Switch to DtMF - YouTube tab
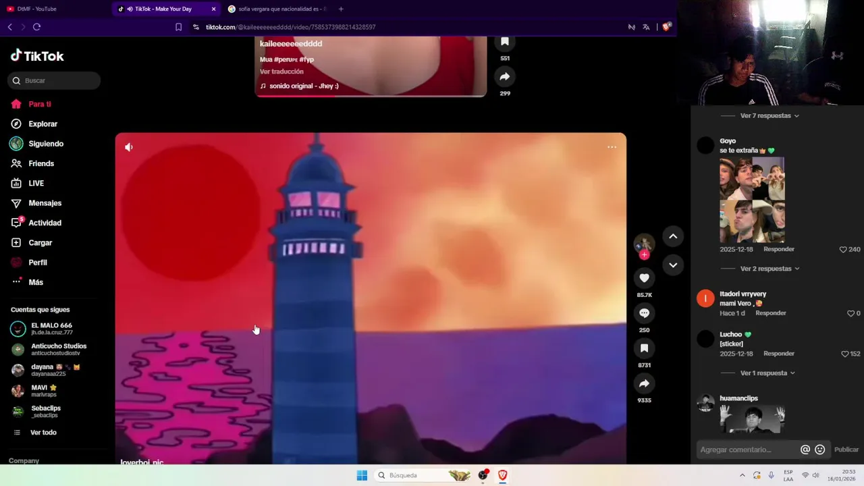This screenshot has width=864, height=486. coord(54,9)
